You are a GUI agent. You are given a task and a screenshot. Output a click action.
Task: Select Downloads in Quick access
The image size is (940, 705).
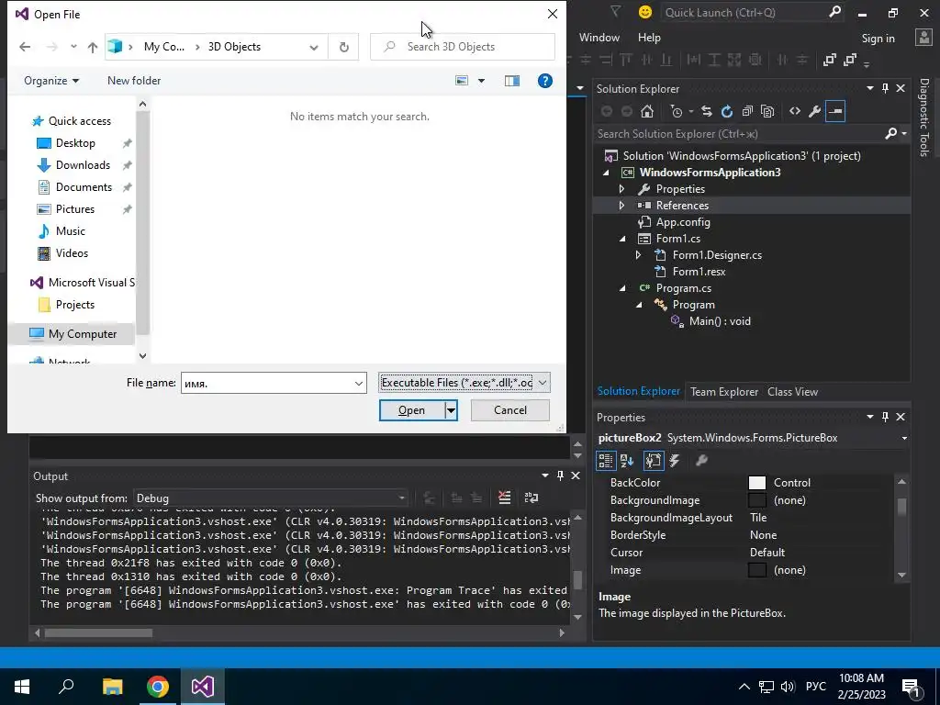(83, 165)
